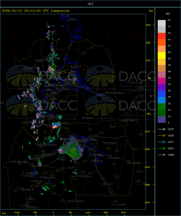This screenshot has width=181, height=216.
Task: Click the magenta swatch between 42 and 39
Action: click(x=162, y=81)
